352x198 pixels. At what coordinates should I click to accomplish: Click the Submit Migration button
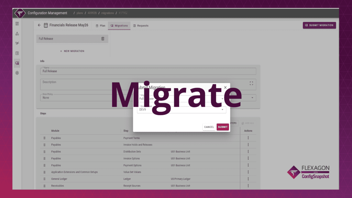coord(319,25)
